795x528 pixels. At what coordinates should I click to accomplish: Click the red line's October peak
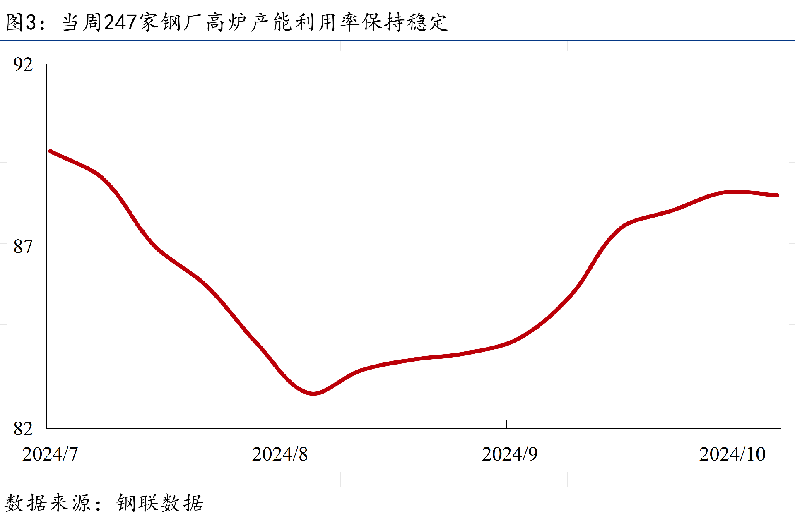click(735, 192)
